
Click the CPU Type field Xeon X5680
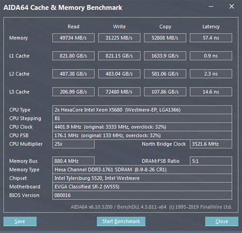tap(142, 110)
